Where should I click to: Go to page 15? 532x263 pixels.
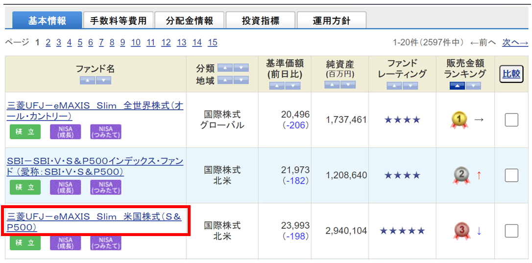coord(213,43)
